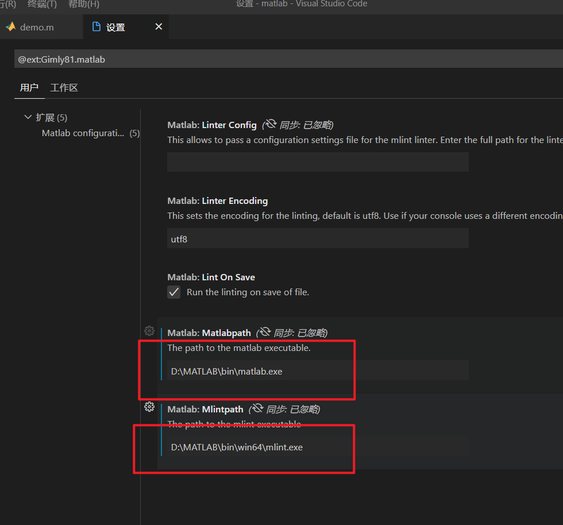Open the gear menu for Matlabpath setting

coord(149,331)
